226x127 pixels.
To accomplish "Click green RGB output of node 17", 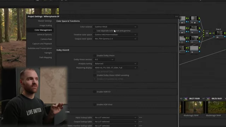I will point(199,38).
